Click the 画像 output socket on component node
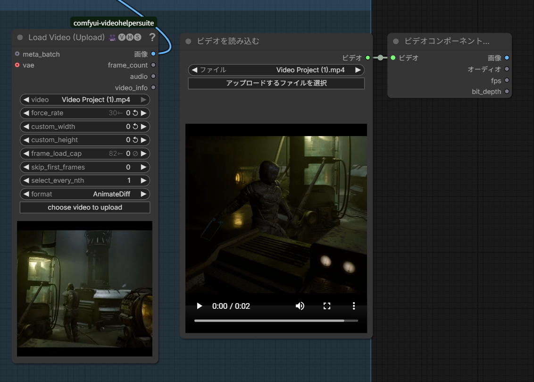The image size is (534, 382). tap(507, 58)
